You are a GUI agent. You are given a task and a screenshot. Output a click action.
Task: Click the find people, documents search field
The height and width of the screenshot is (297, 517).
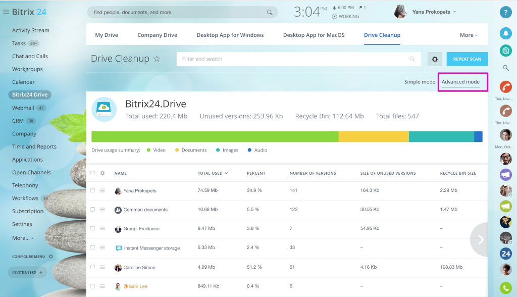coord(182,12)
